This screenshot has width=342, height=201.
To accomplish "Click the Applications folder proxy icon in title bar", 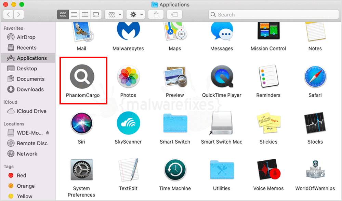I will click(x=155, y=4).
